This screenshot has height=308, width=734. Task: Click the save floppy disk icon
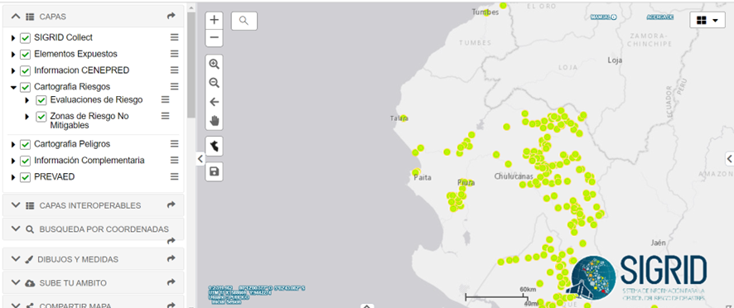pos(215,171)
